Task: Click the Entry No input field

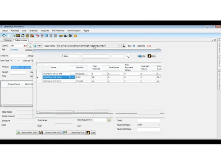Action: 18,56
